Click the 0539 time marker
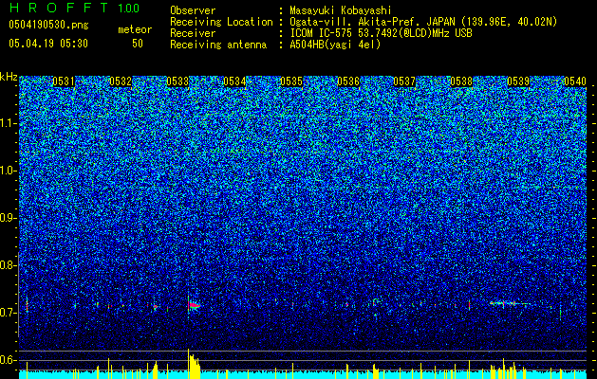This screenshot has width=597, height=379. (518, 81)
